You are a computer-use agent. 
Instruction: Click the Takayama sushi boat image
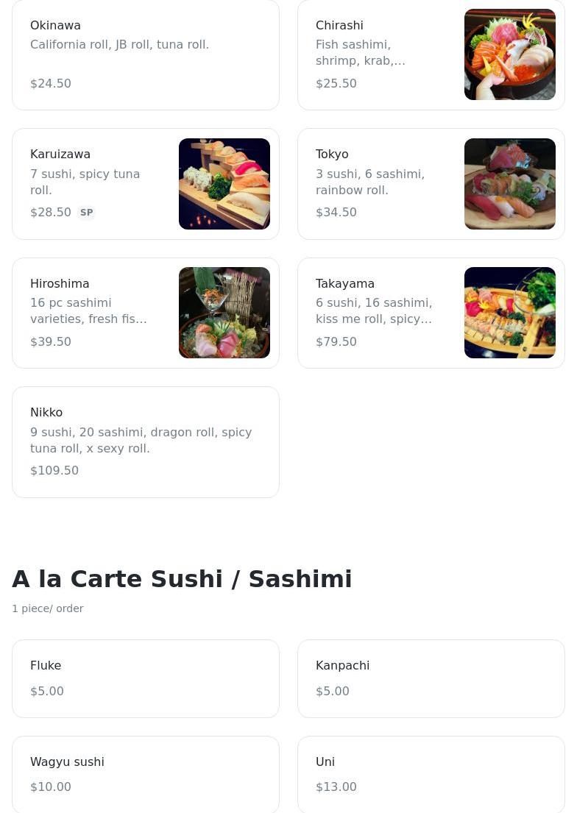(509, 313)
